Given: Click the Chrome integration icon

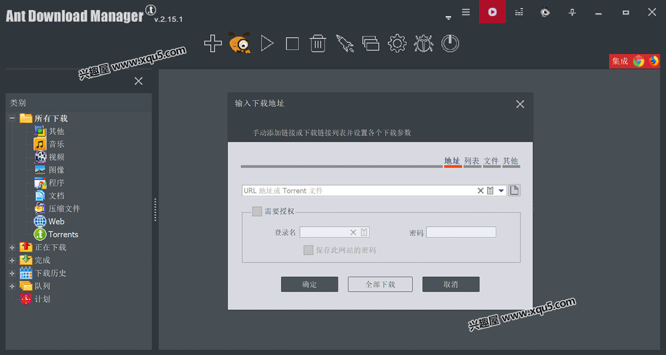Looking at the screenshot, I should click(638, 61).
